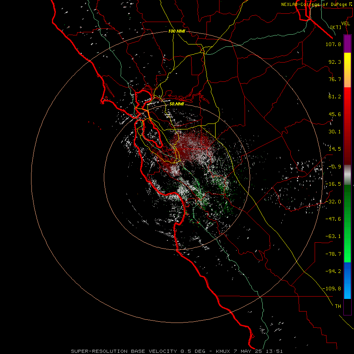Image resolution: width=354 pixels, height=354 pixels.
Task: Click the TH label at the bottom of the scale
Action: (338, 306)
